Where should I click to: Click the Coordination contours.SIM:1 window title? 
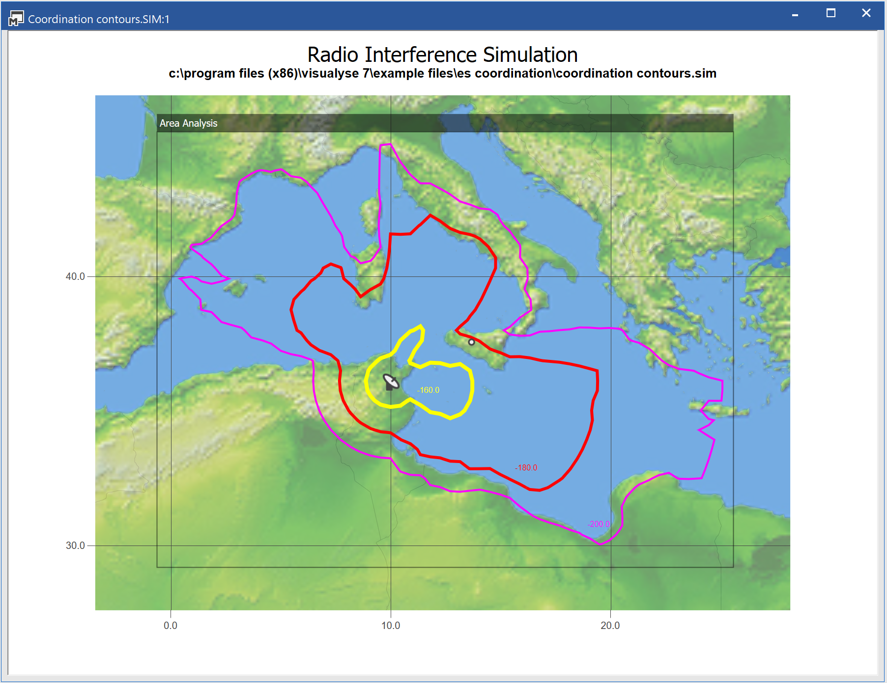(x=98, y=19)
